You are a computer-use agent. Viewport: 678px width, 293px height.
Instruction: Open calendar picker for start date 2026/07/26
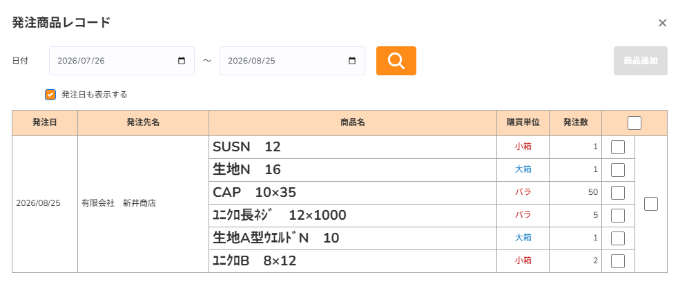click(x=182, y=61)
